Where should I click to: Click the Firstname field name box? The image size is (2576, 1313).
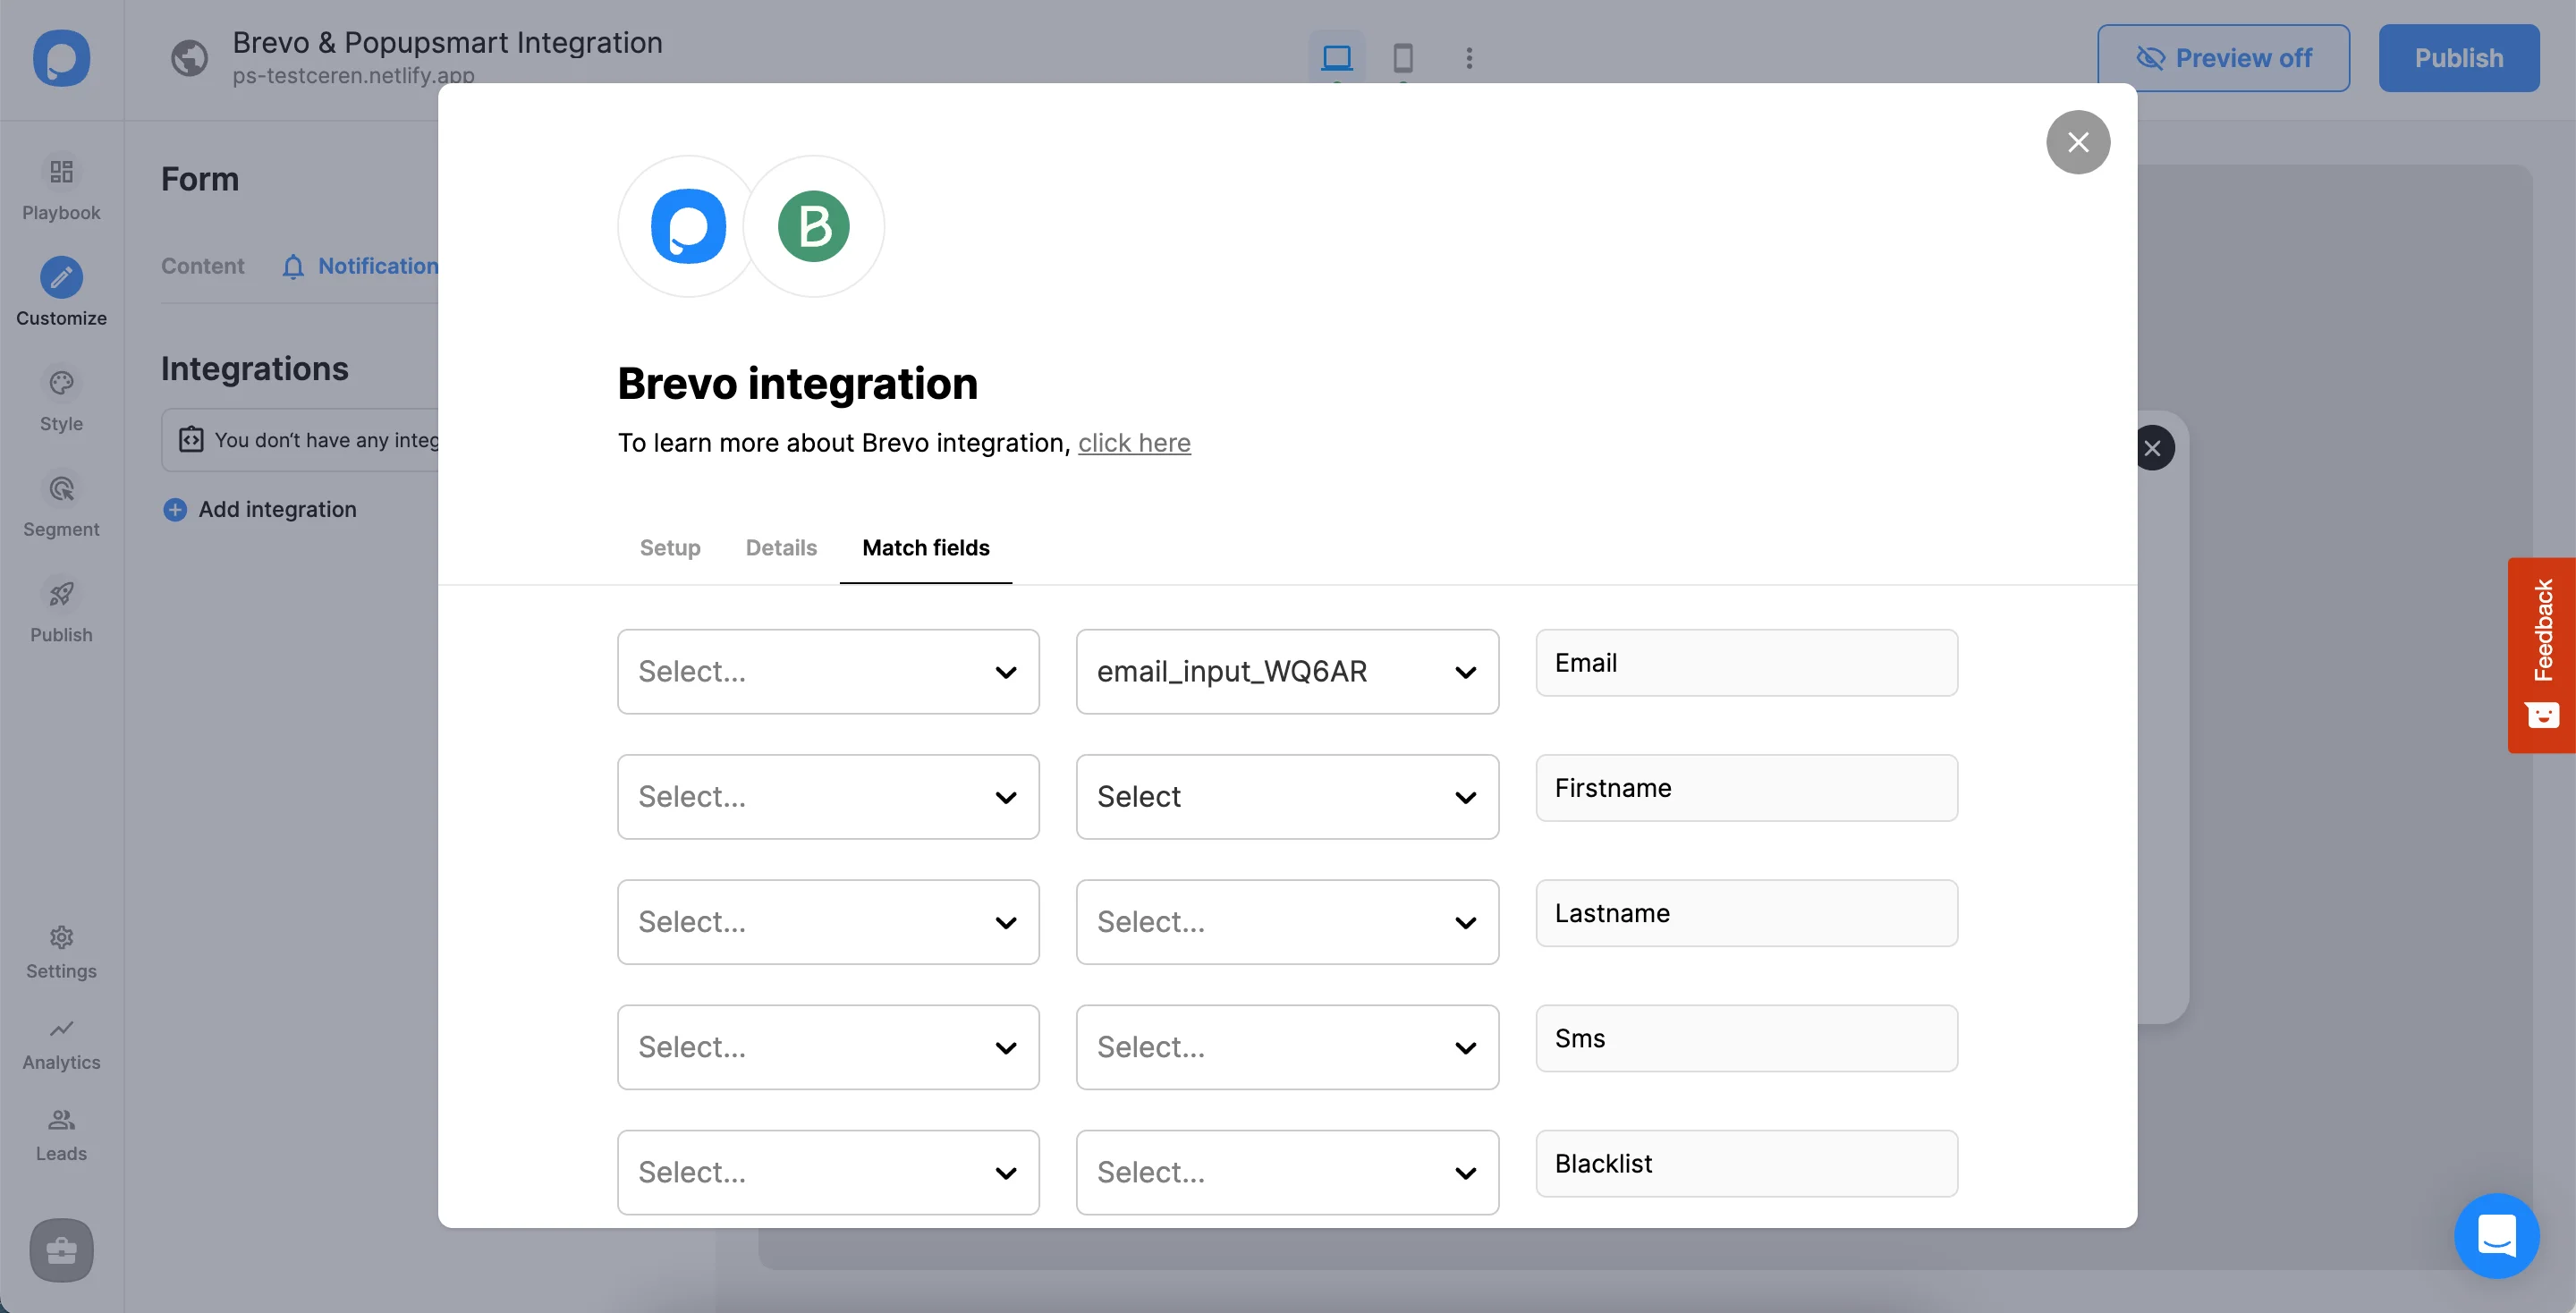tap(1746, 788)
